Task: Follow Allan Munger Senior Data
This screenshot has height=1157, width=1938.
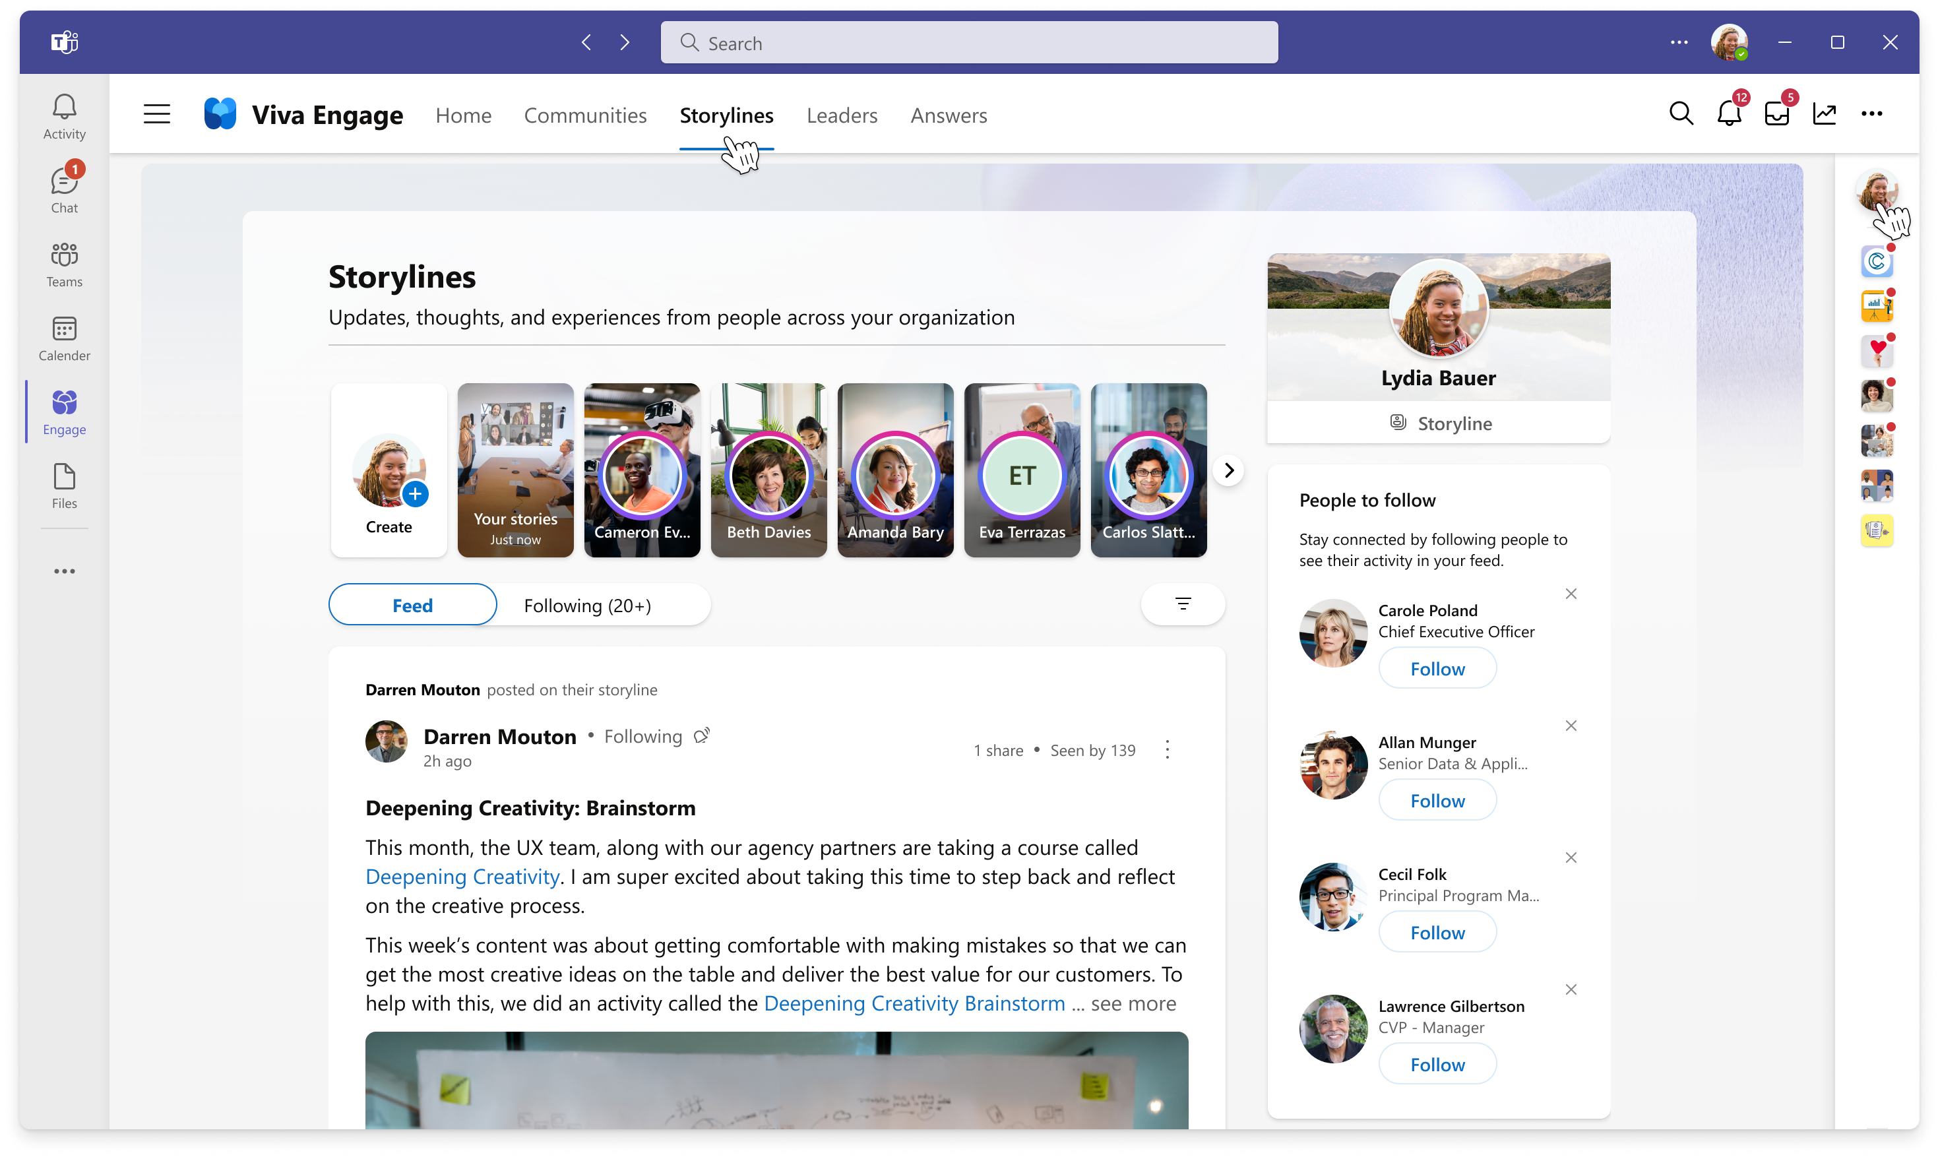Action: [1437, 800]
